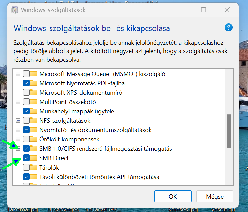This screenshot has height=212, width=248.
Task: Expand the MultiPoint-összekötő tree node
Action: [x=18, y=102]
